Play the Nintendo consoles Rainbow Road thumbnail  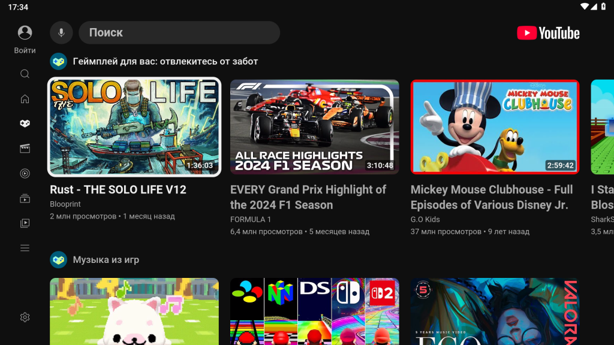point(314,311)
